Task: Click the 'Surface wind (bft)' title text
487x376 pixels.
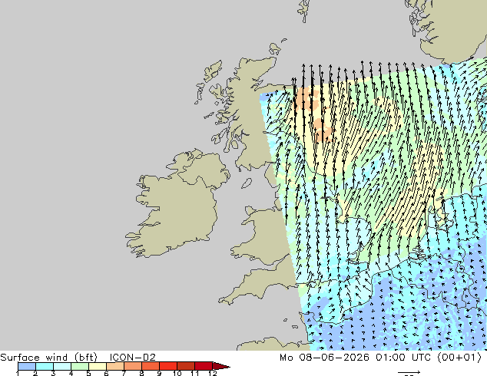Action: [x=48, y=358]
